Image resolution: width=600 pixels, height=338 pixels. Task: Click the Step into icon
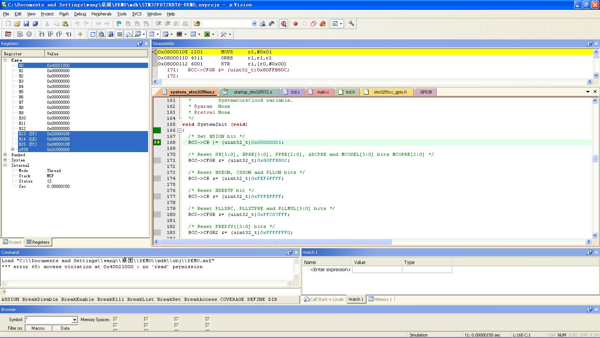[42, 34]
